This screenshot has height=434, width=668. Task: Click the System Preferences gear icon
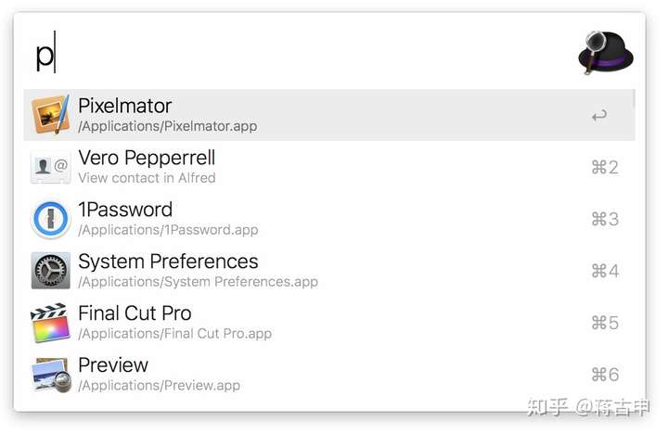click(x=50, y=271)
